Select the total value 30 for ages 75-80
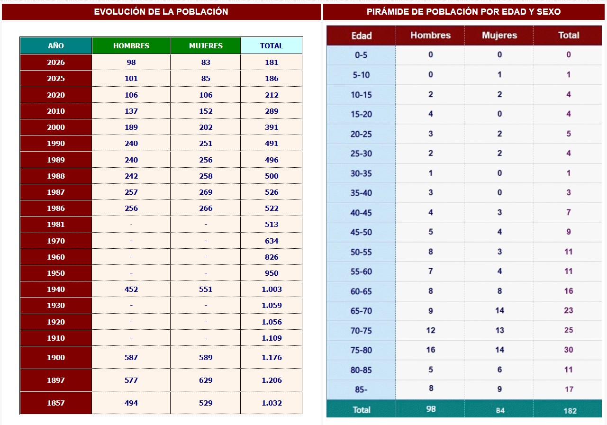The width and height of the screenshot is (607, 425). click(569, 350)
